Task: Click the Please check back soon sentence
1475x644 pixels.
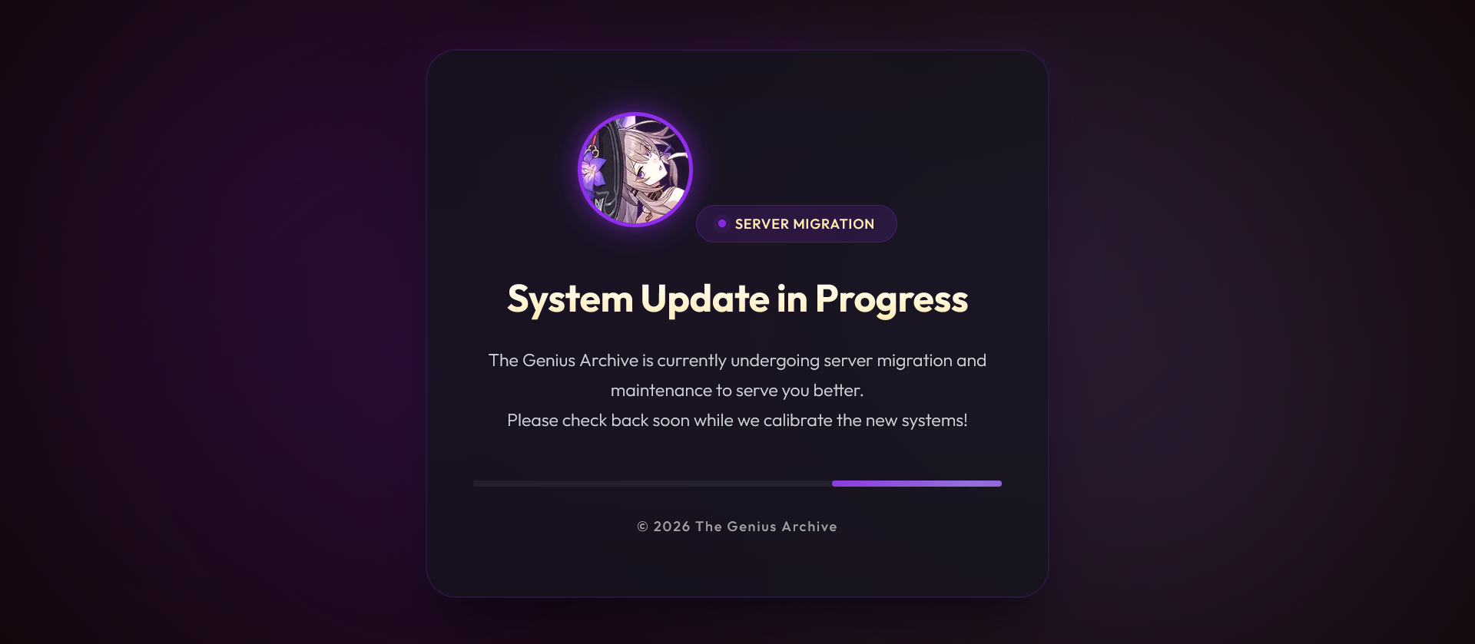Action: tap(737, 421)
